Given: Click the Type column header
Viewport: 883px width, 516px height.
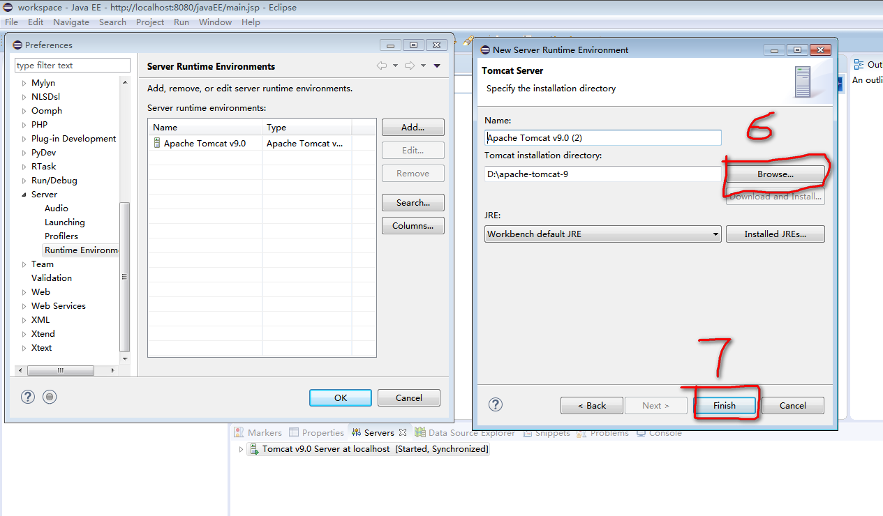Looking at the screenshot, I should pos(307,128).
